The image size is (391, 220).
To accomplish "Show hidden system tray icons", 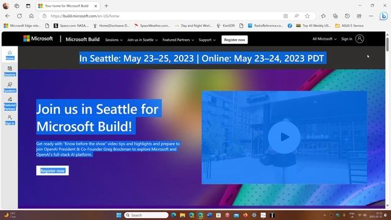I will pyautogui.click(x=324, y=215).
